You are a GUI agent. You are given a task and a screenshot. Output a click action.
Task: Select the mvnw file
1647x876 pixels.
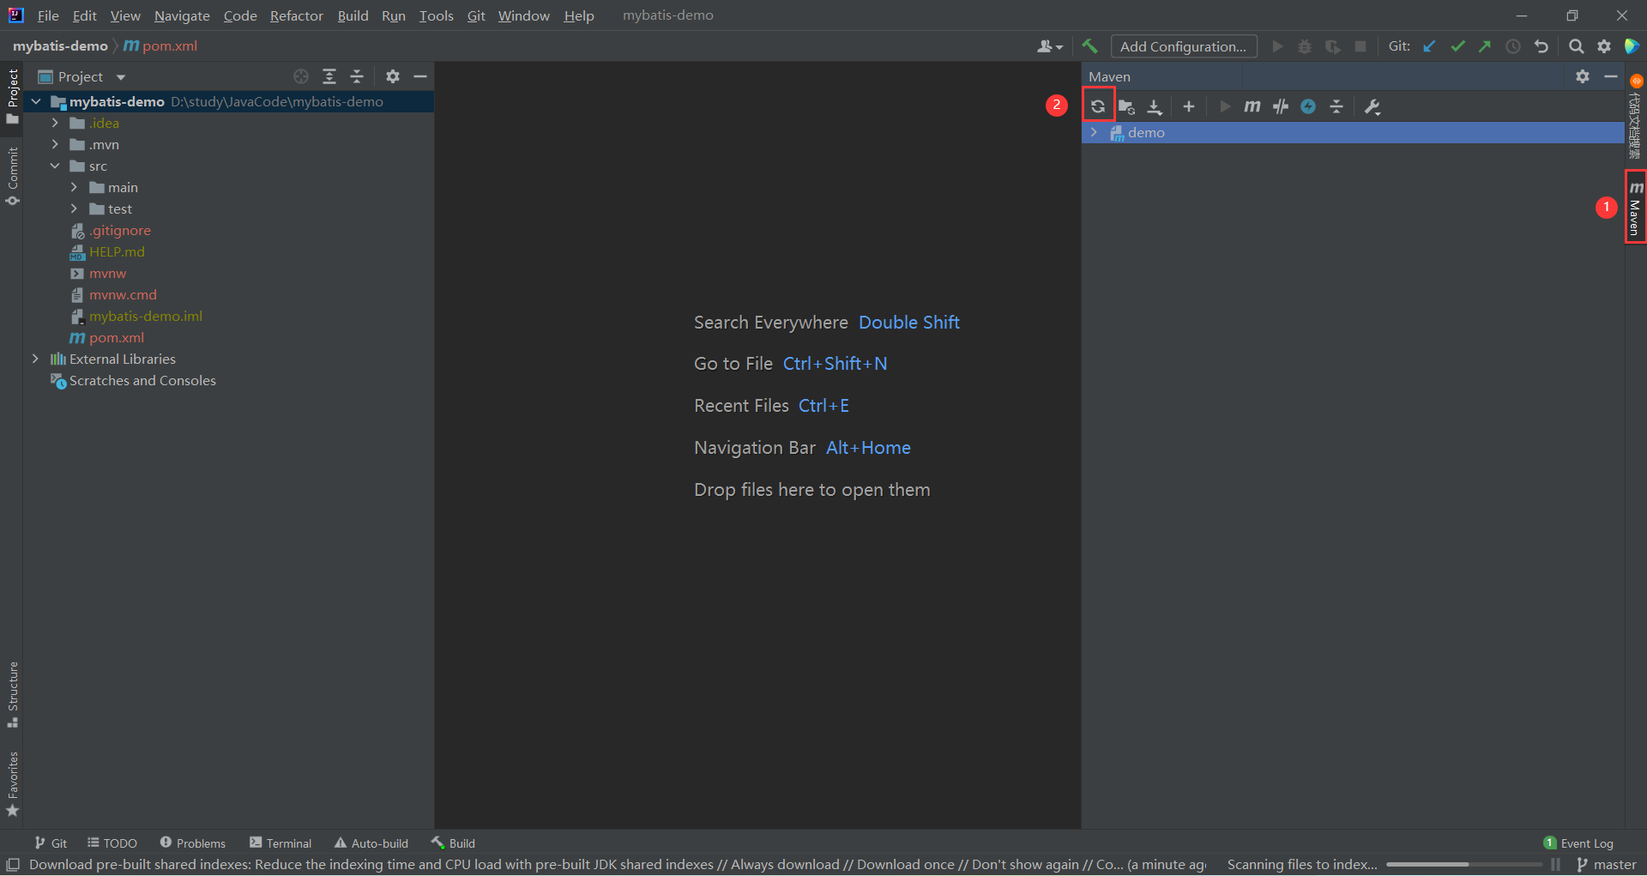click(x=107, y=273)
